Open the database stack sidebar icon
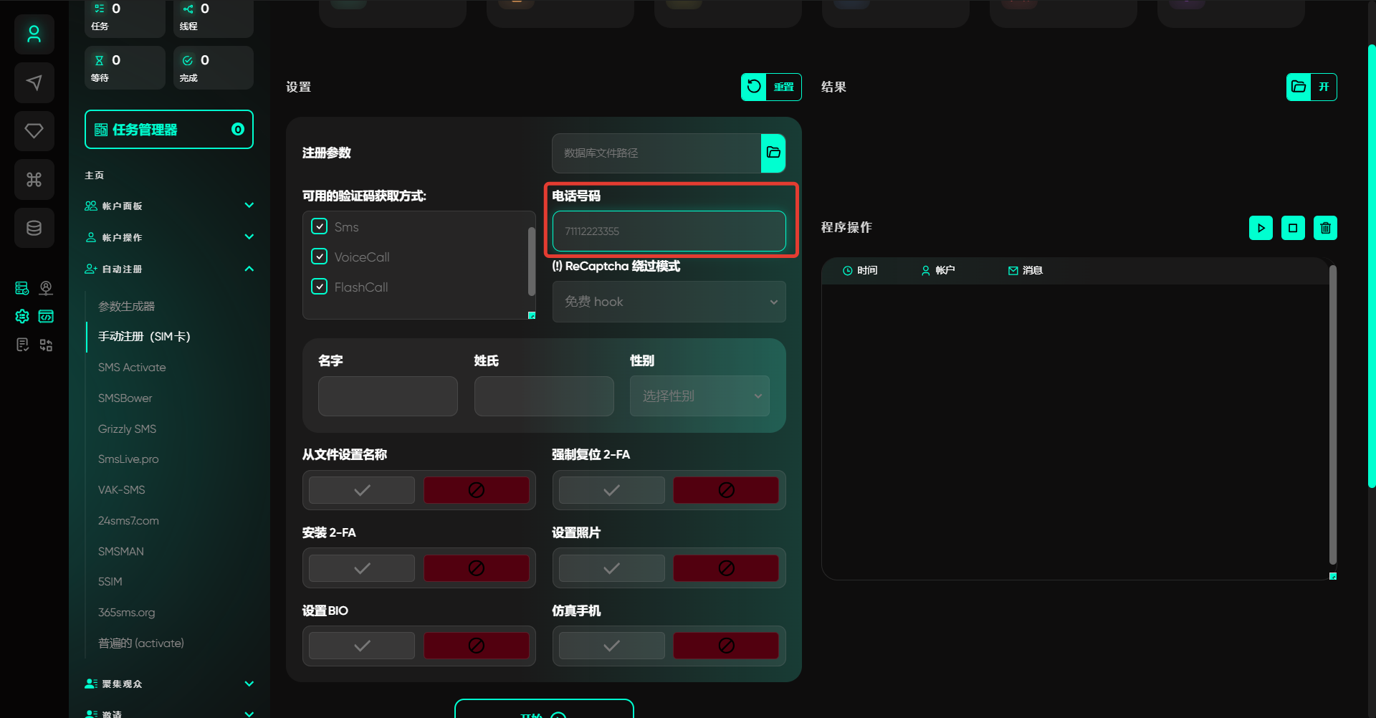Viewport: 1376px width, 718px height. (x=34, y=228)
